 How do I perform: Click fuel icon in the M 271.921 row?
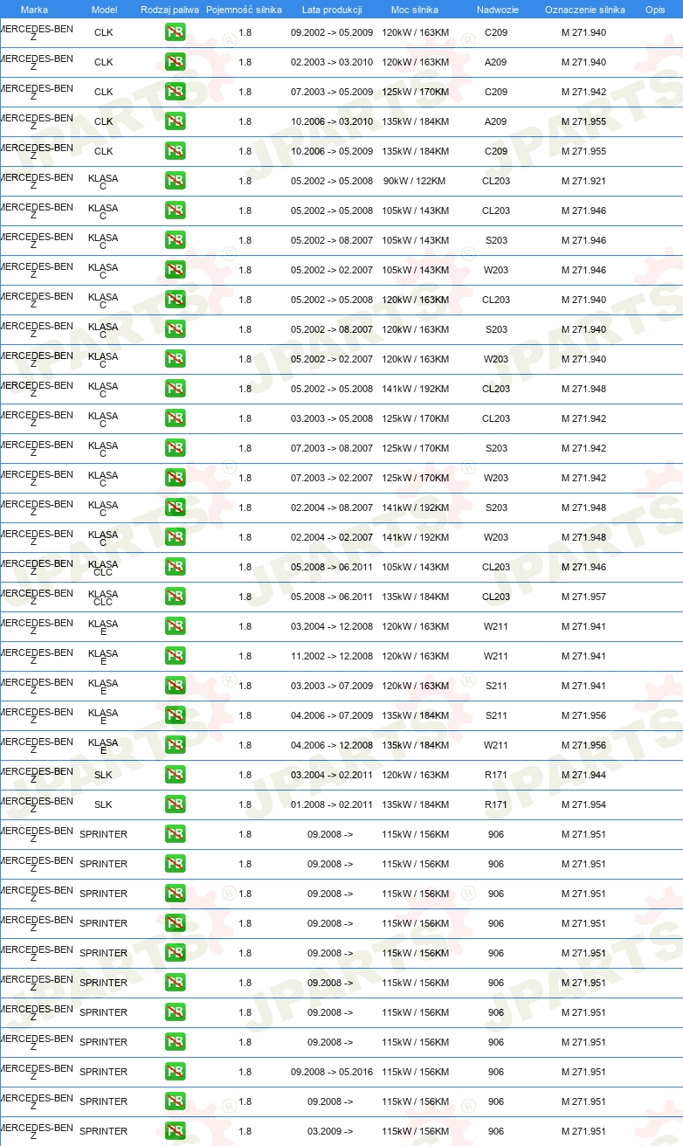point(175,182)
